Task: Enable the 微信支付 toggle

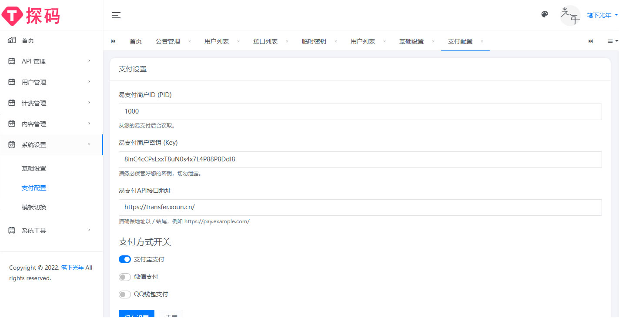Action: coord(125,277)
